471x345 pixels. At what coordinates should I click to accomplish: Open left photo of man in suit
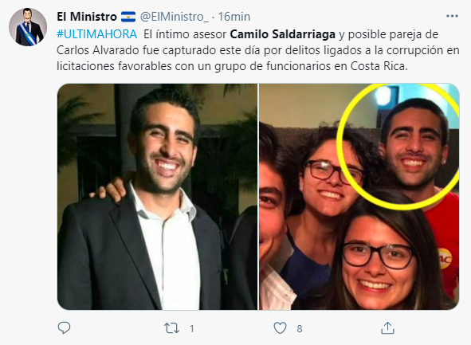[x=158, y=197]
